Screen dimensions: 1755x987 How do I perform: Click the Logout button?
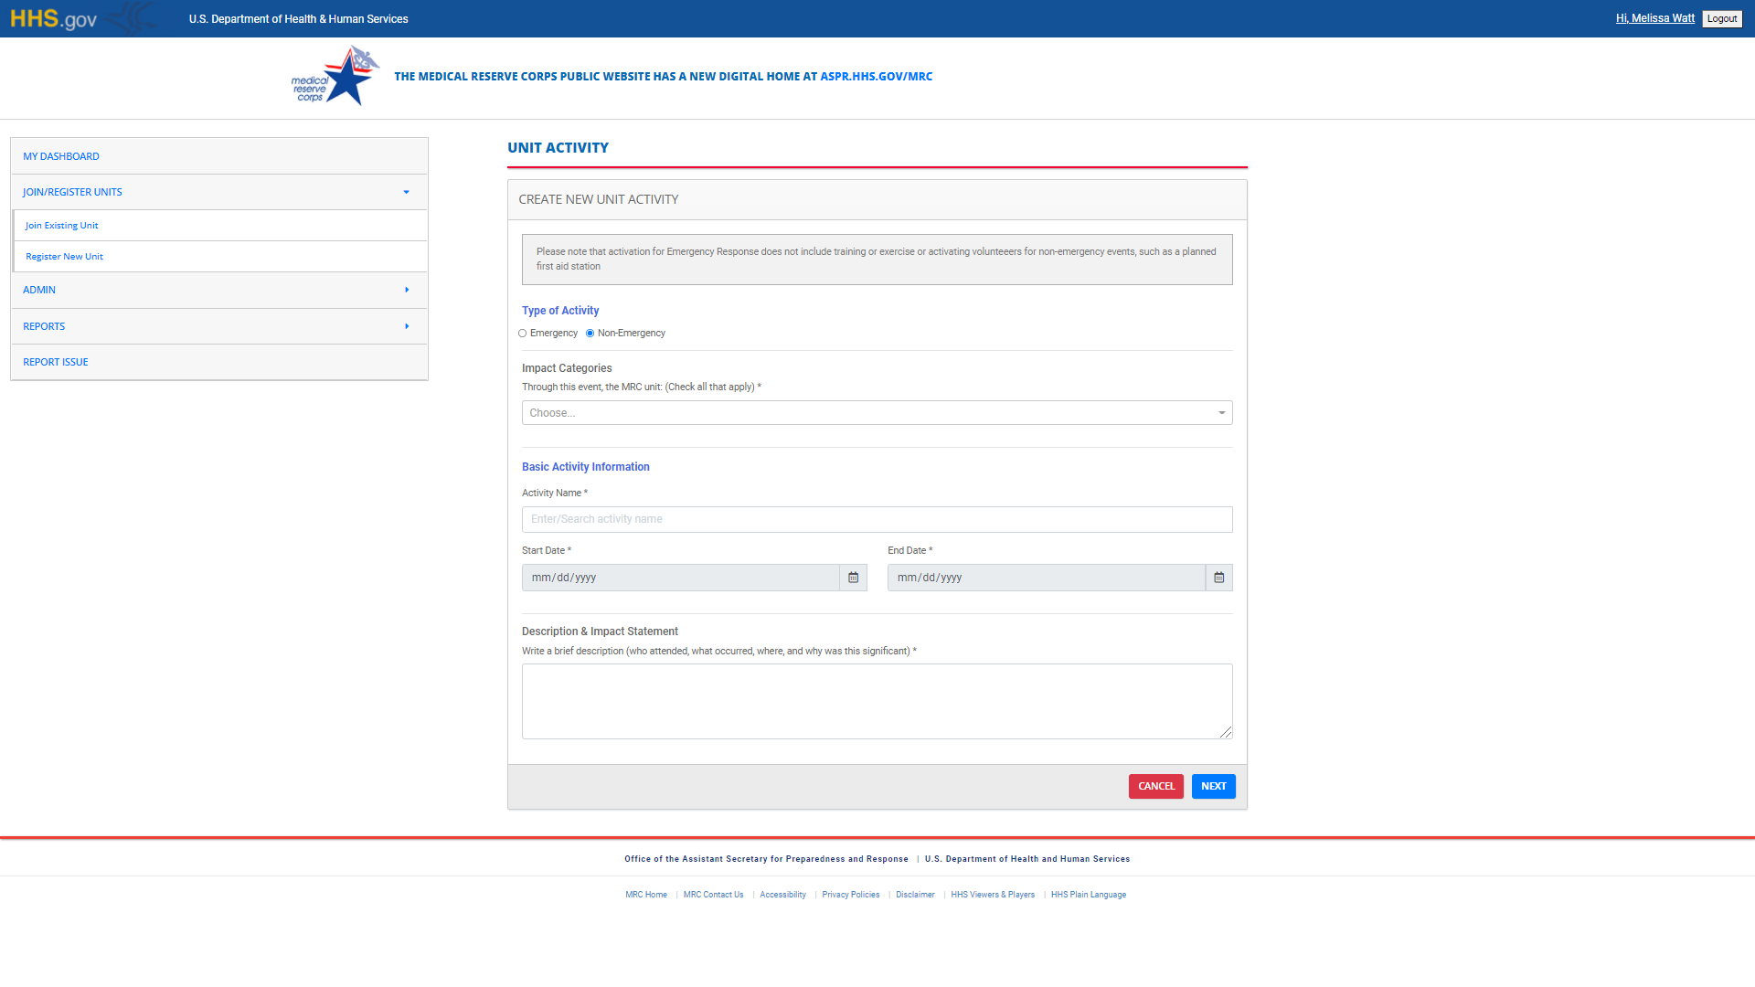click(x=1721, y=19)
